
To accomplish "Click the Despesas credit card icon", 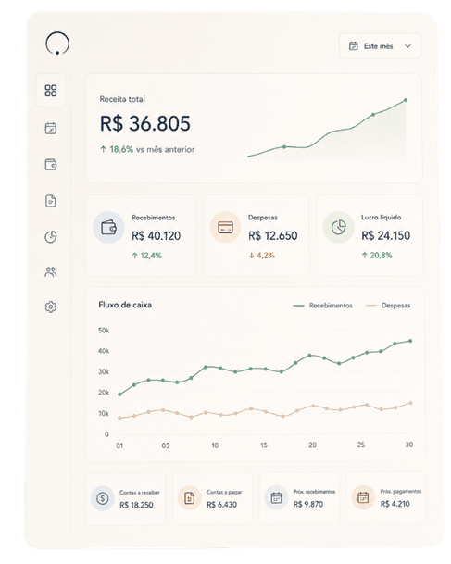I will tap(226, 227).
